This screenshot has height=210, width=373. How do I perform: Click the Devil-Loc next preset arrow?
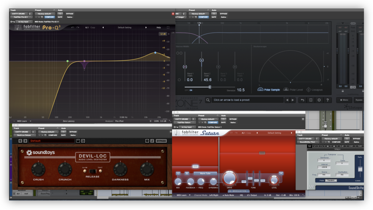coord(25,141)
